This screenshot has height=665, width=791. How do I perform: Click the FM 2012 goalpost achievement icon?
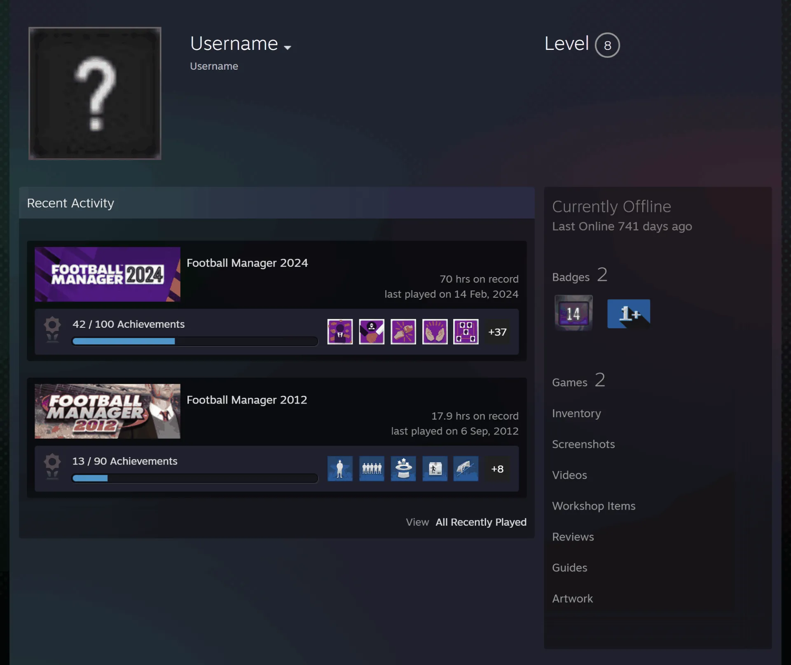pos(466,468)
